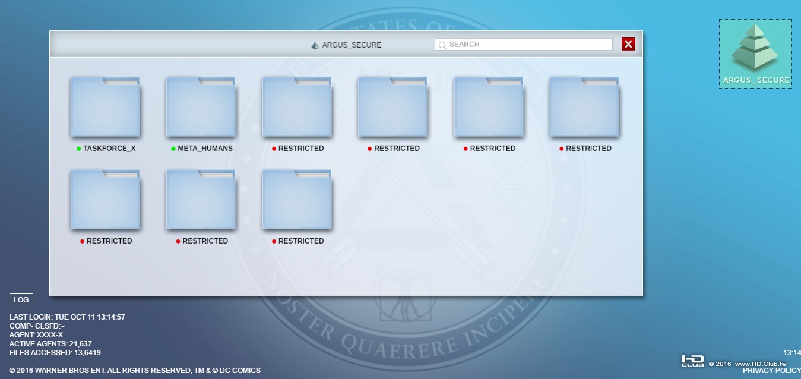Focus the SEARCH input field

point(523,45)
